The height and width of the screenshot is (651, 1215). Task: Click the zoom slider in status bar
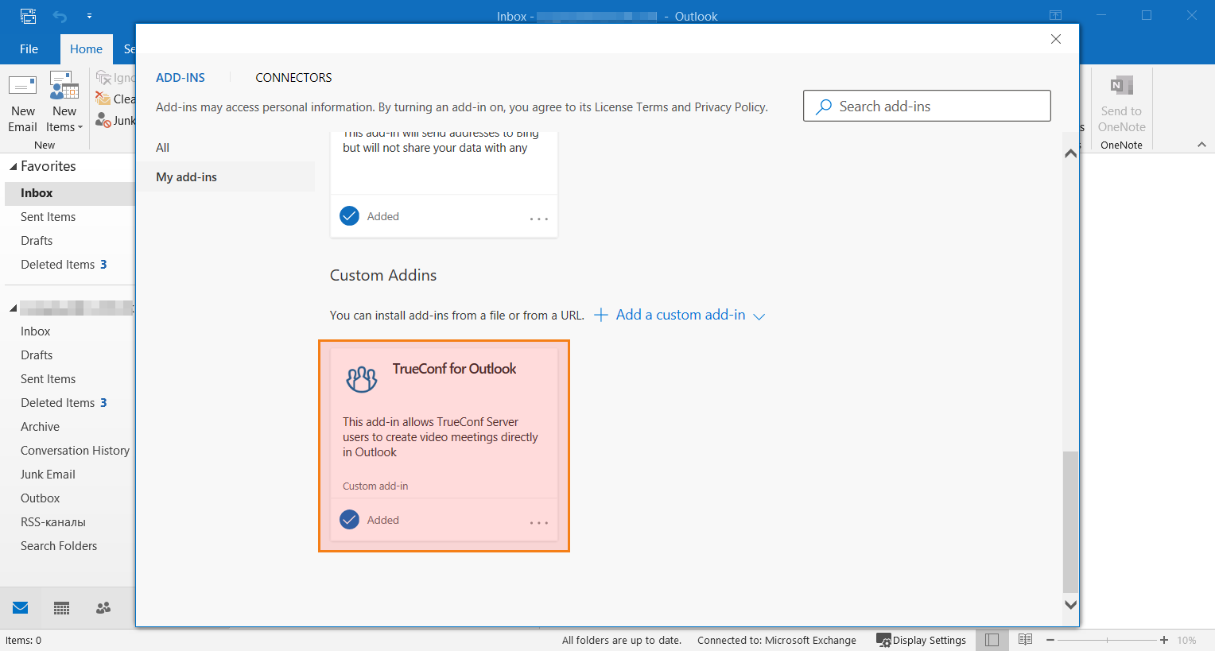tap(1106, 640)
